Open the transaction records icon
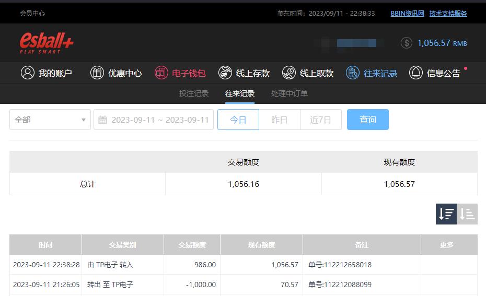 (x=353, y=73)
